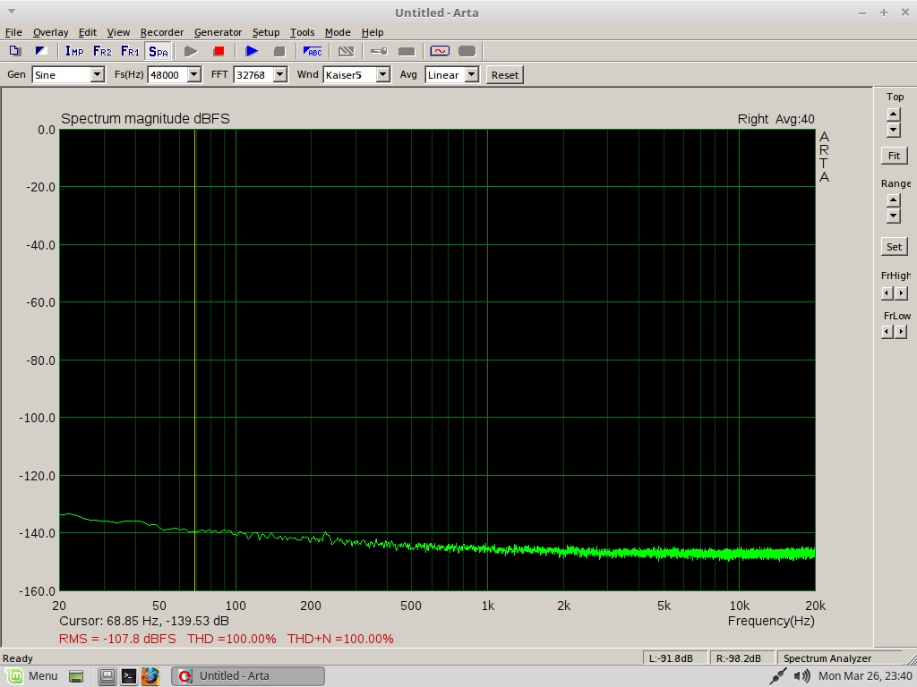Click the yellow cursor line in graph
The height and width of the screenshot is (687, 917).
(194, 360)
